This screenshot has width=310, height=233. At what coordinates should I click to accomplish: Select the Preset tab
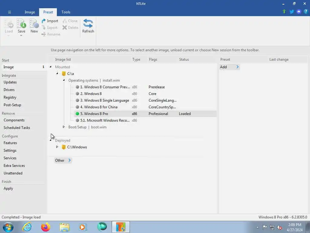click(48, 12)
